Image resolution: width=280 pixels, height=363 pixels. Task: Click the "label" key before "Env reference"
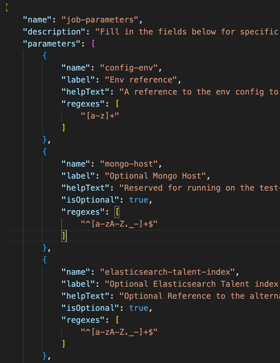click(78, 80)
